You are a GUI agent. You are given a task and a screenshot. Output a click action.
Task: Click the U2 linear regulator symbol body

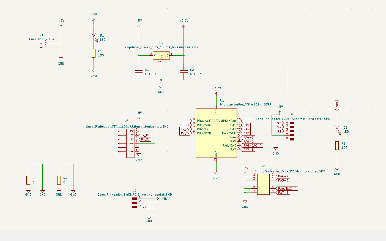click(x=161, y=55)
